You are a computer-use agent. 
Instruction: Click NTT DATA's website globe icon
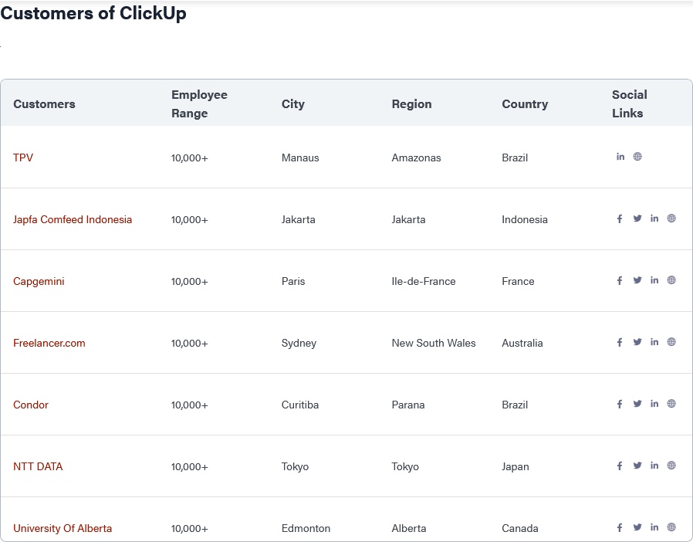(x=671, y=466)
